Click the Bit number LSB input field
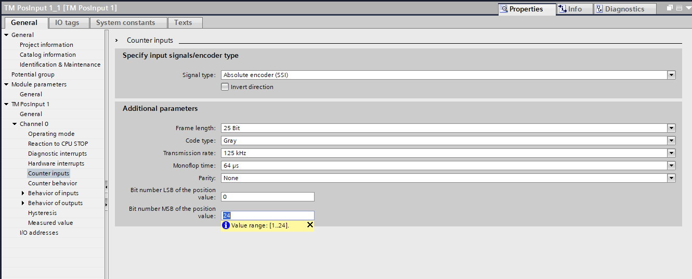This screenshot has width=692, height=279. click(x=268, y=197)
